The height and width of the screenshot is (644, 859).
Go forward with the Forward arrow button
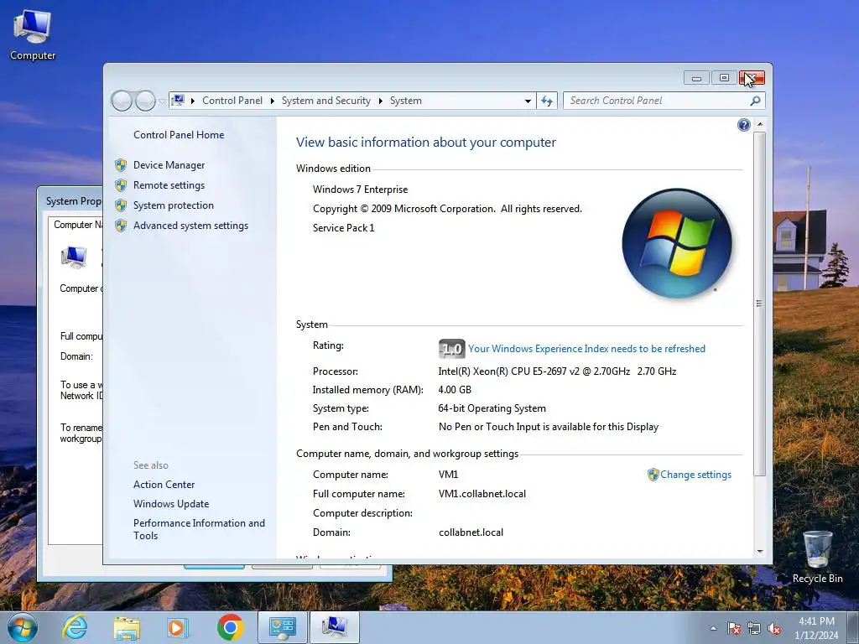(145, 101)
